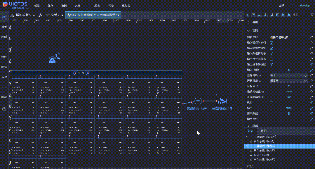315x169 pixels.
Task: Click the filter funnel icon in properties panel
Action: pos(312,15)
